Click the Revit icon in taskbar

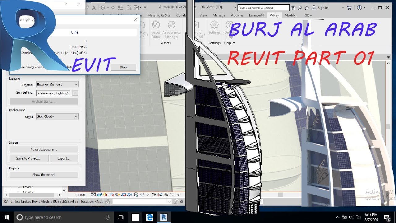tap(164, 217)
